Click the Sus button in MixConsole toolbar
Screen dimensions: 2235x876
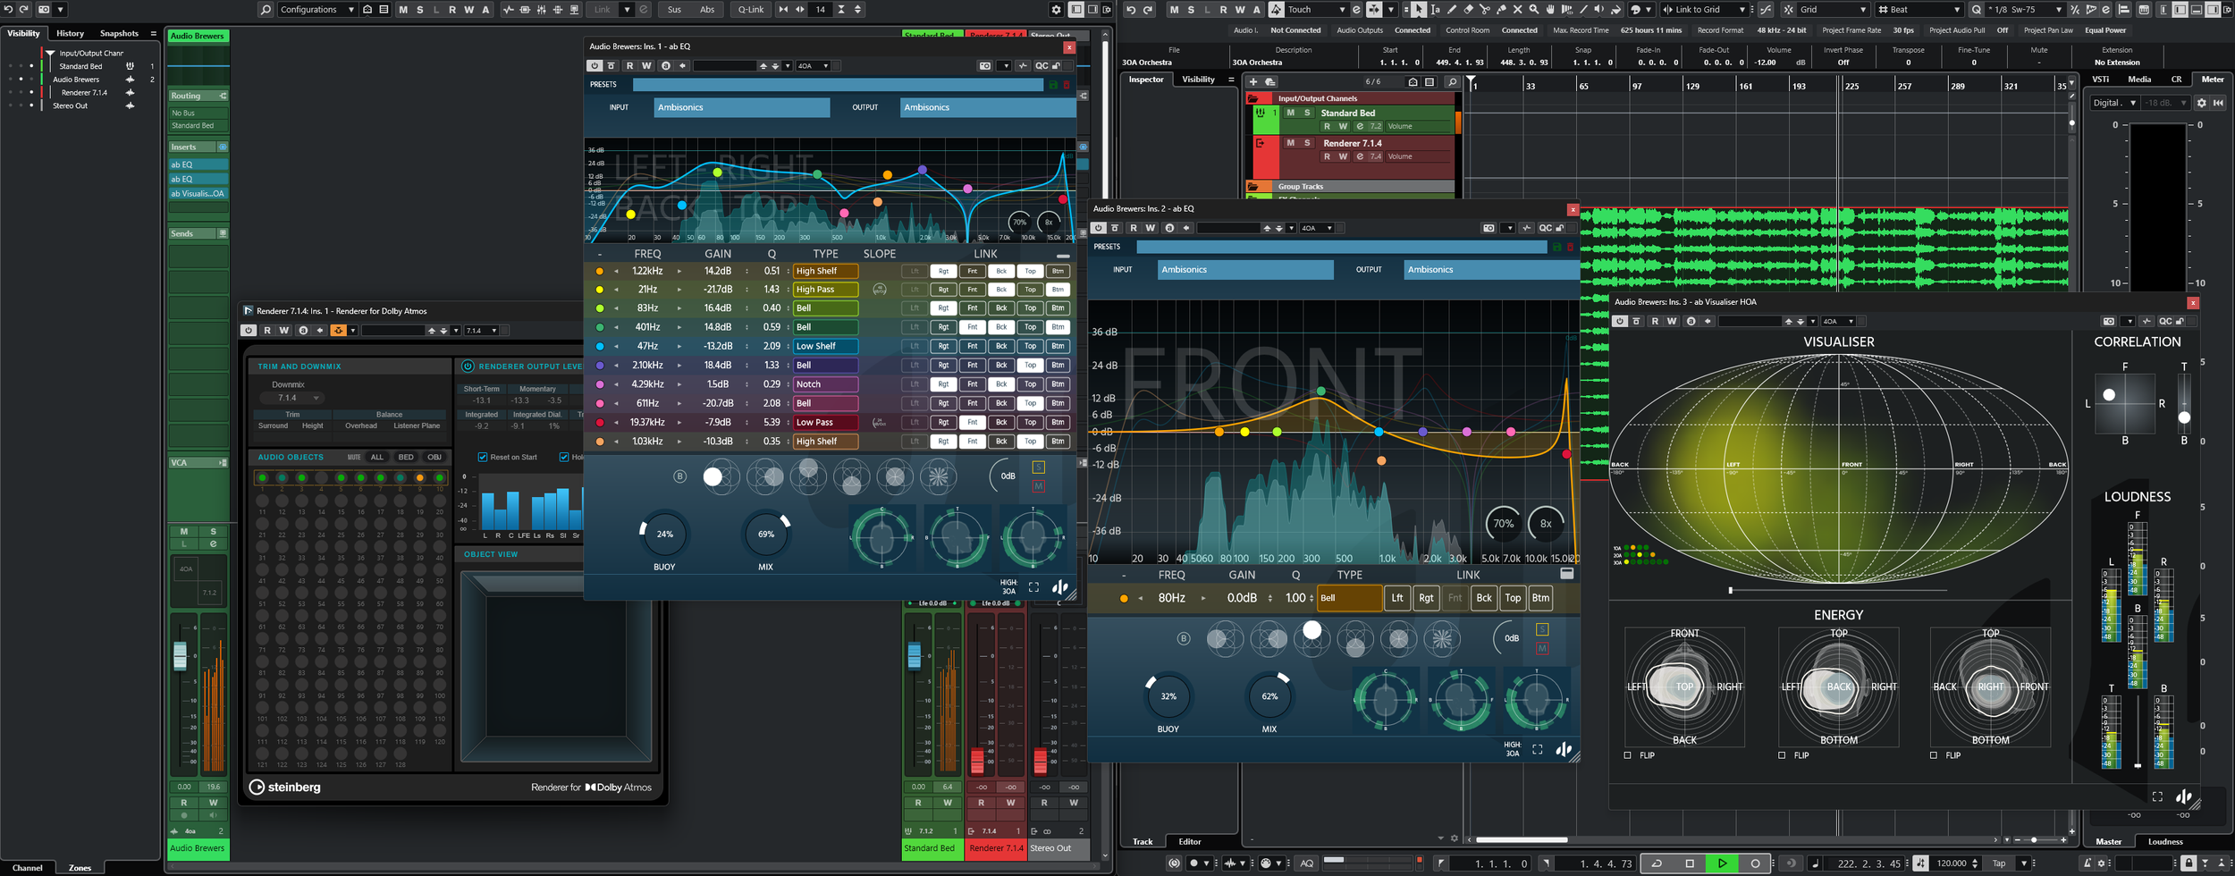click(674, 9)
